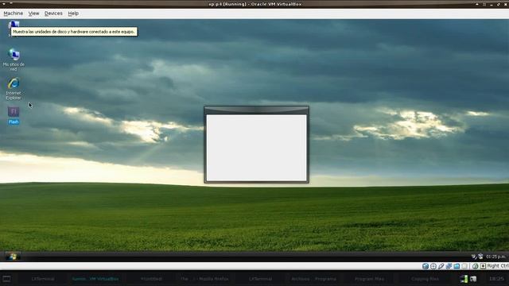The height and width of the screenshot is (286, 509).
Task: Open the Machine menu
Action: pyautogui.click(x=13, y=14)
